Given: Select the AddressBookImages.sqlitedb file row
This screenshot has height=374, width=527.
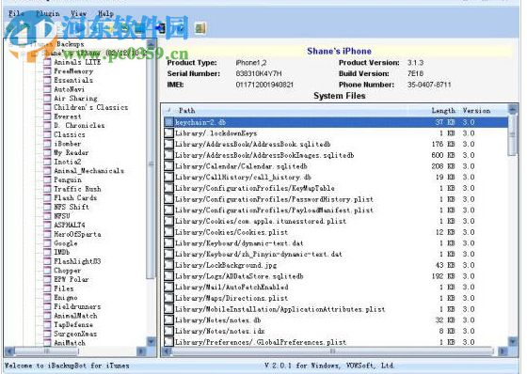Looking at the screenshot, I should click(x=336, y=155).
